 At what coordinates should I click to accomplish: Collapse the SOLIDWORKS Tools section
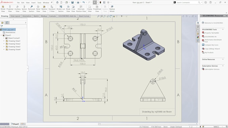tap(223, 29)
